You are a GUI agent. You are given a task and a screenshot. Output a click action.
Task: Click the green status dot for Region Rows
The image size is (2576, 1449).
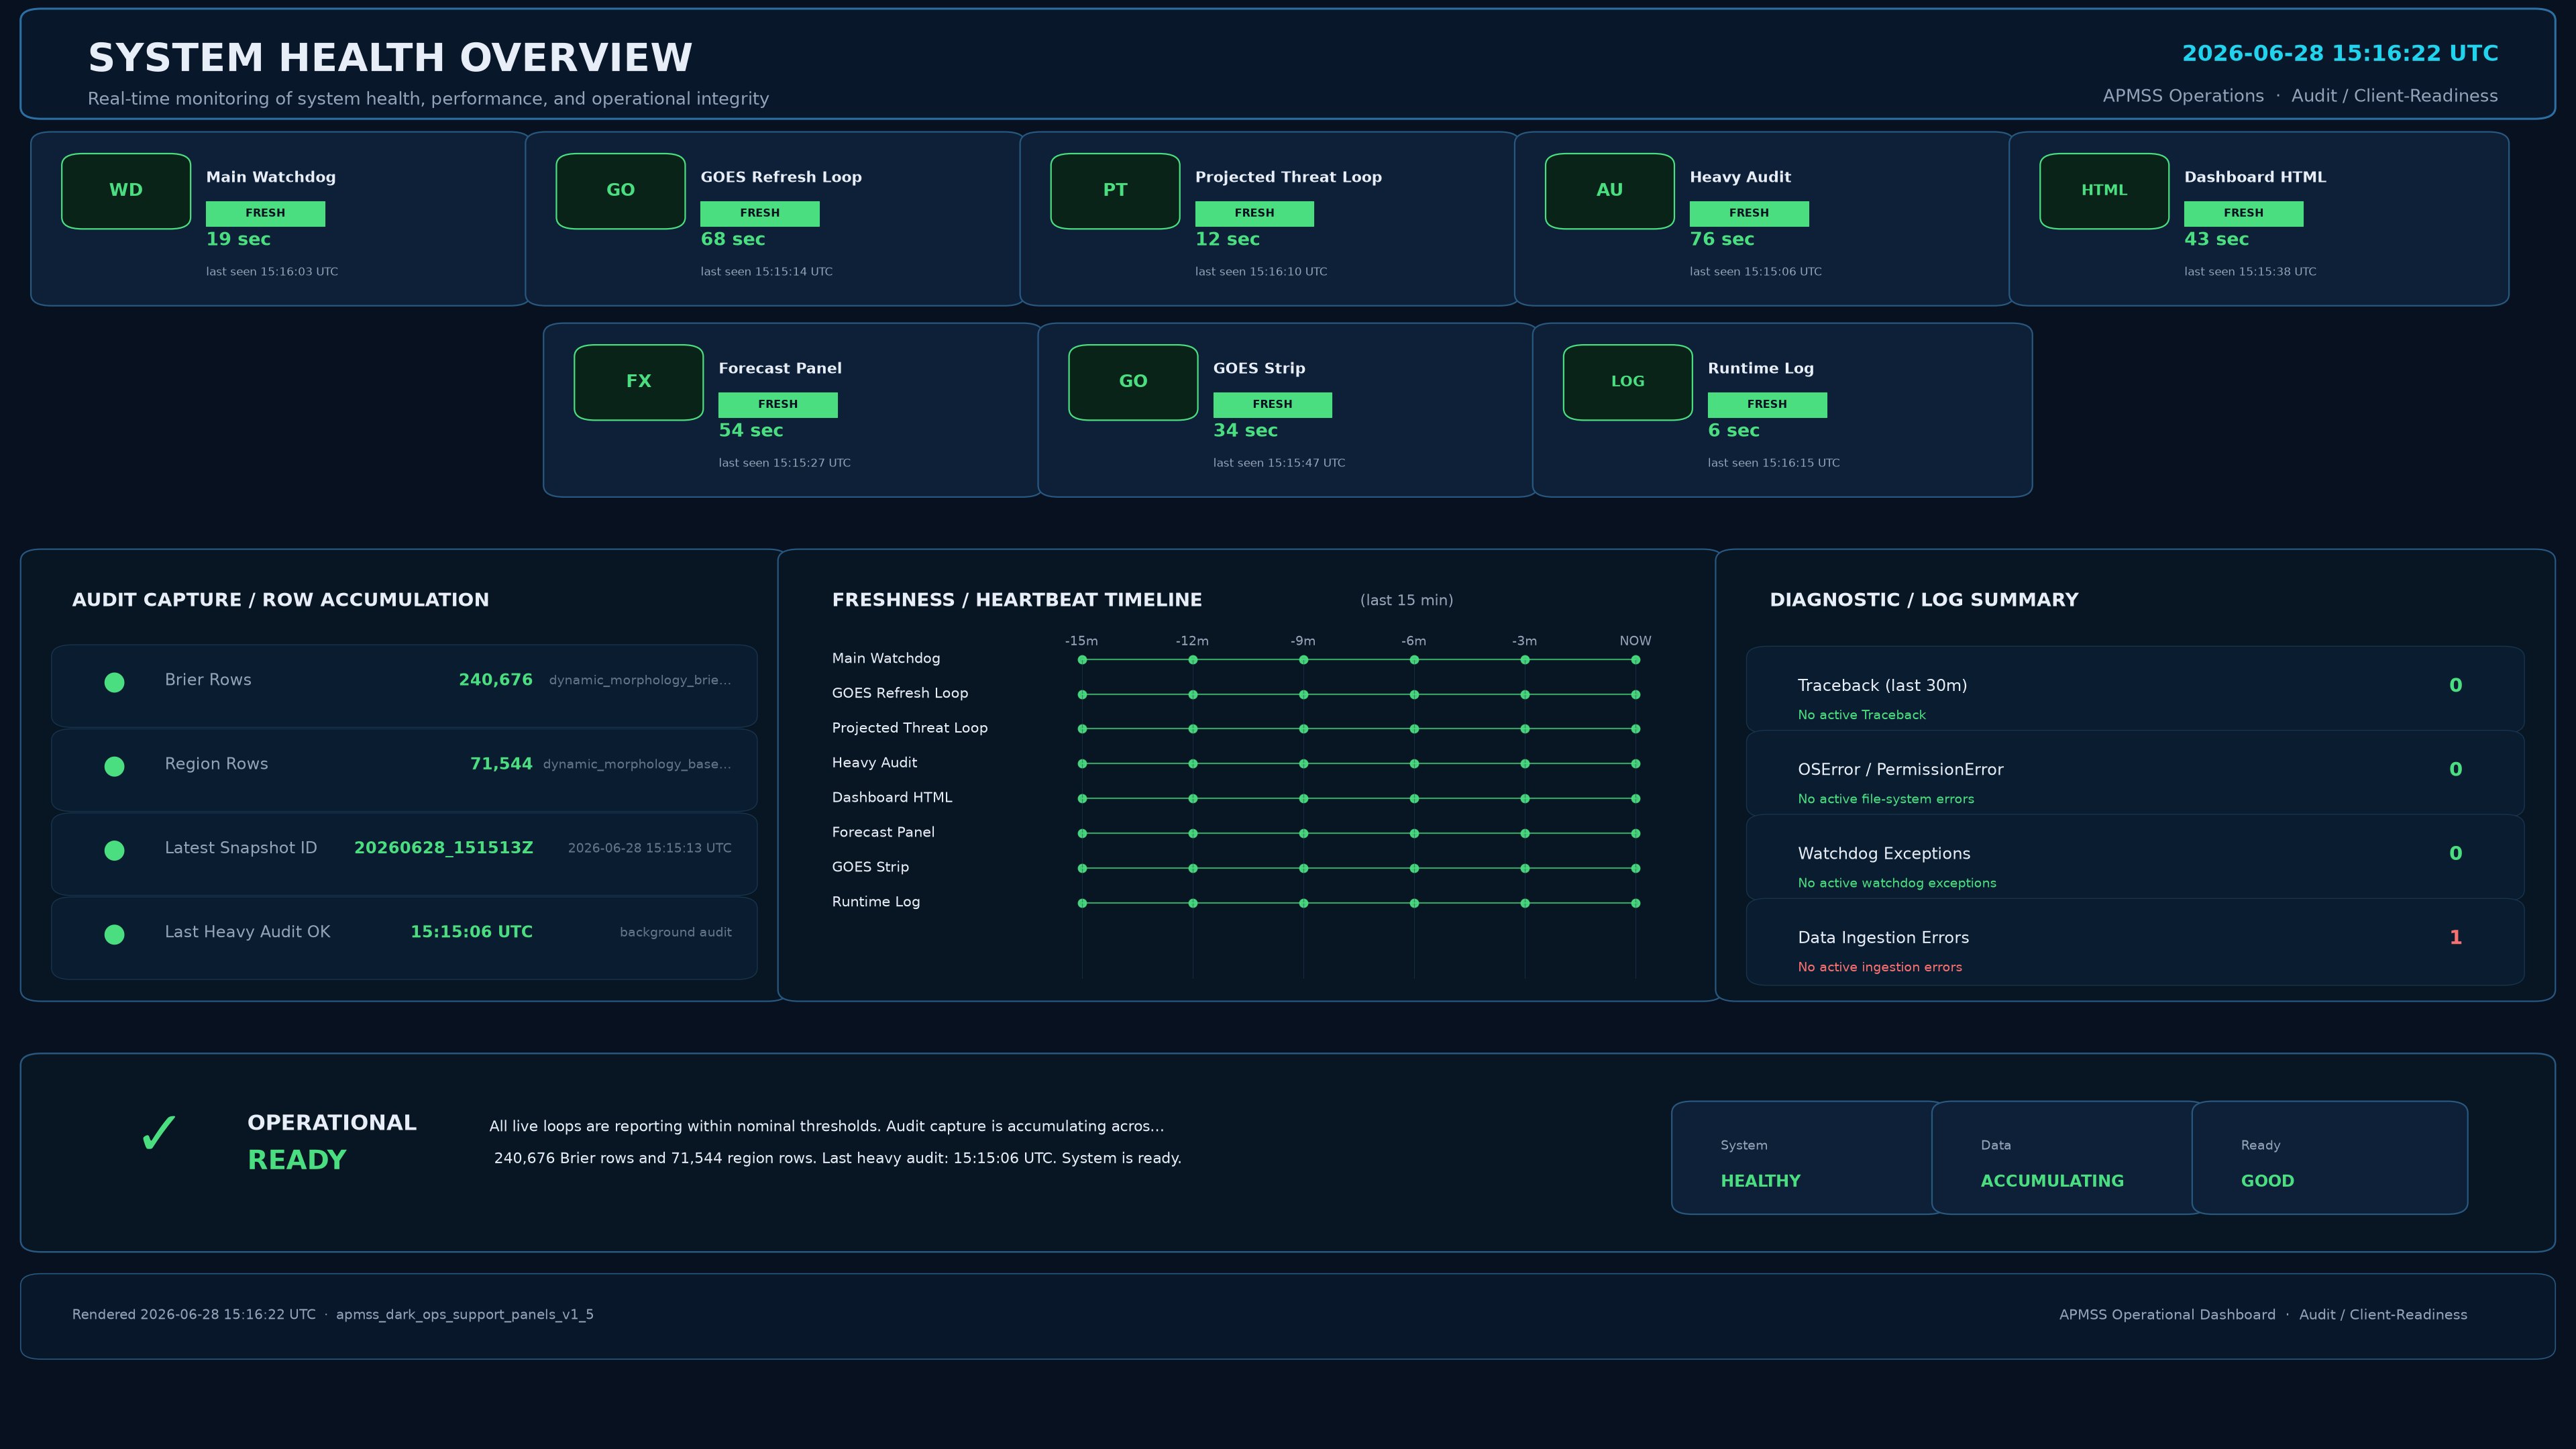click(114, 766)
